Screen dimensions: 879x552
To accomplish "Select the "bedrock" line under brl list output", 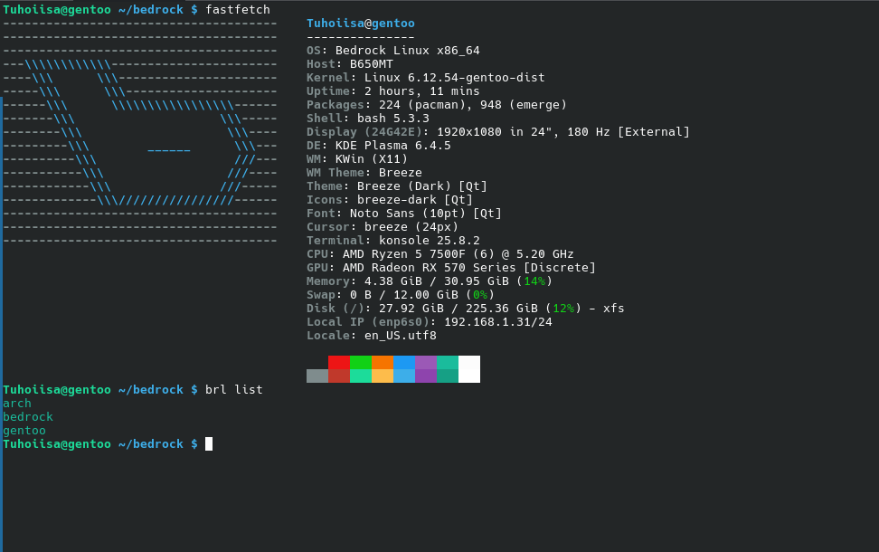I will click(x=28, y=417).
